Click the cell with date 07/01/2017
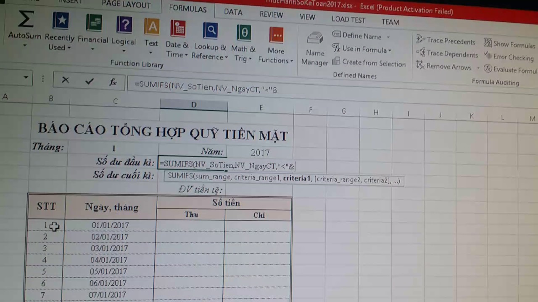 click(107, 294)
